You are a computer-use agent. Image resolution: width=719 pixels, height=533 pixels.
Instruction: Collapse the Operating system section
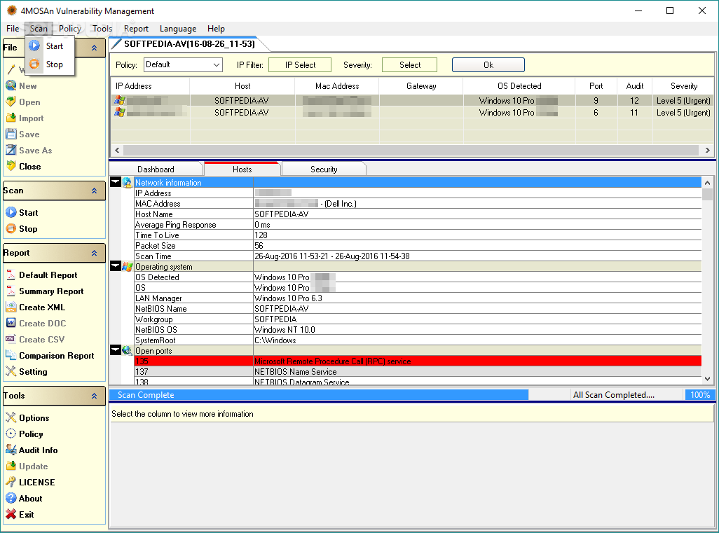116,266
